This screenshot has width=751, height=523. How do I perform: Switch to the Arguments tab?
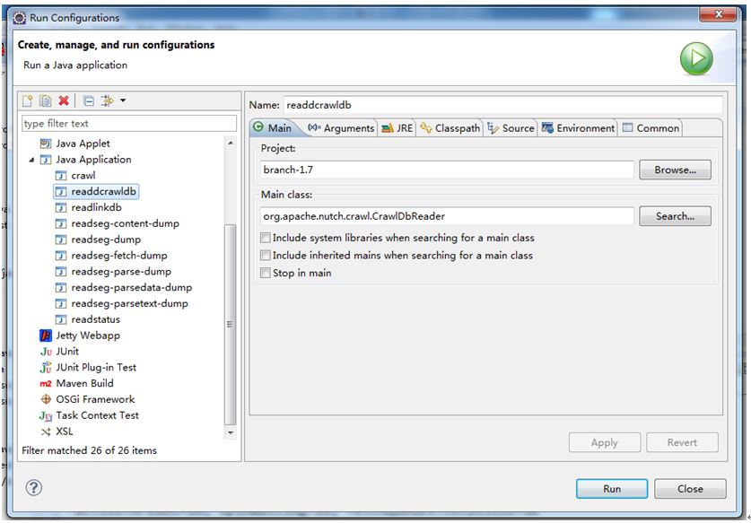(341, 128)
